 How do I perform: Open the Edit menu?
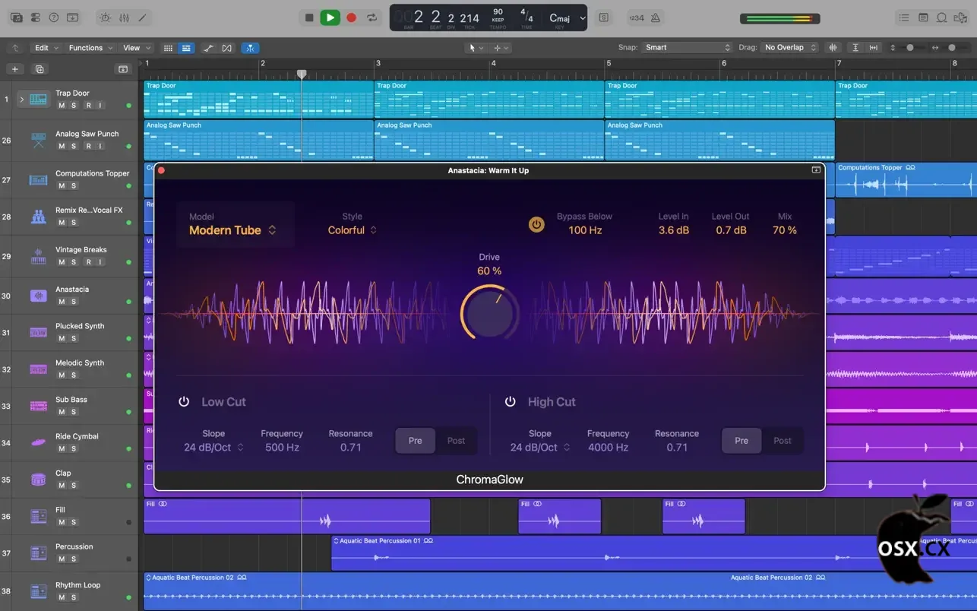pos(46,48)
